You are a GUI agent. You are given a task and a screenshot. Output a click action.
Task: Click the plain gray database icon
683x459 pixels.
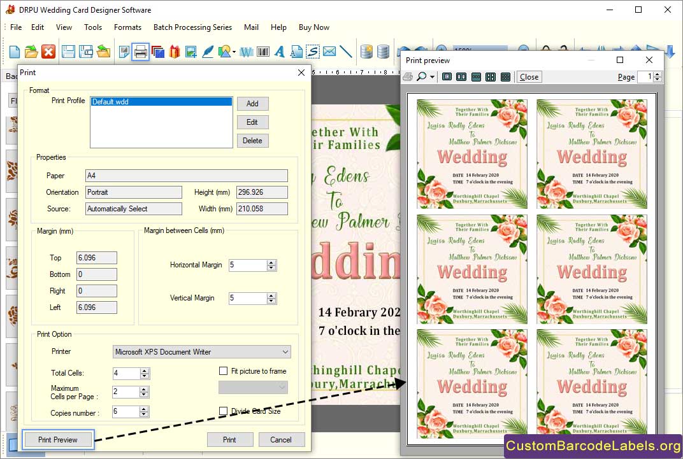point(384,52)
